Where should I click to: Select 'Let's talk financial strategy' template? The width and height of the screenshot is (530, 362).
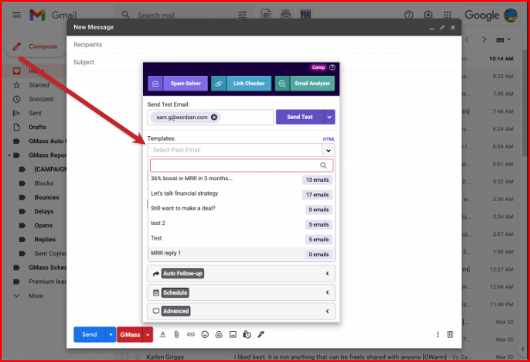tap(241, 194)
